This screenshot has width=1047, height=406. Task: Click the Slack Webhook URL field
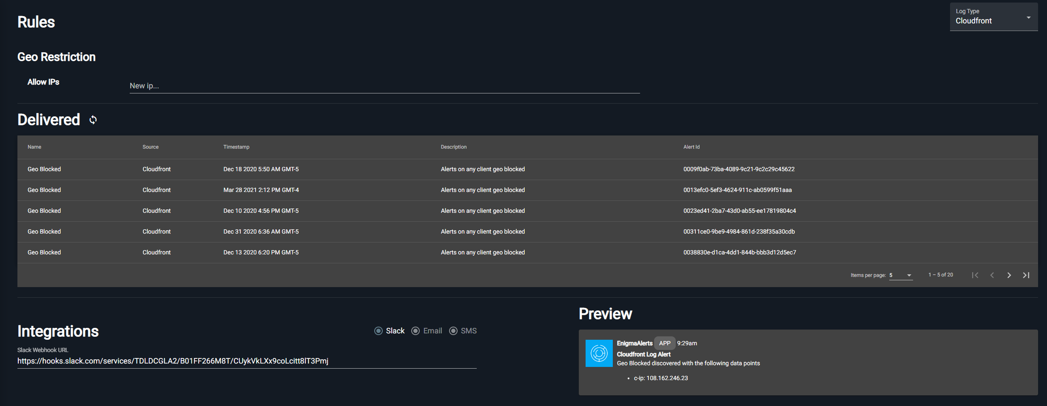(247, 361)
